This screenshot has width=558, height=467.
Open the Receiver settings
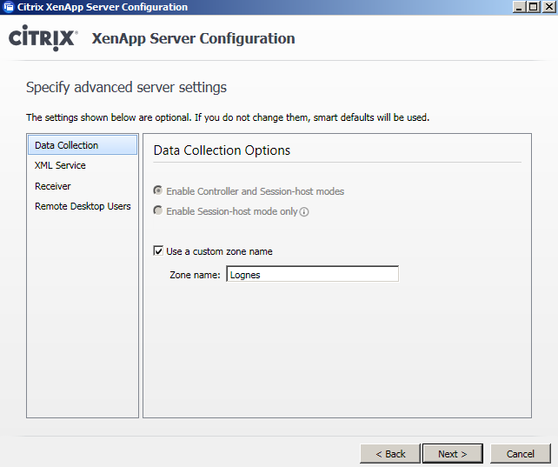tap(53, 186)
